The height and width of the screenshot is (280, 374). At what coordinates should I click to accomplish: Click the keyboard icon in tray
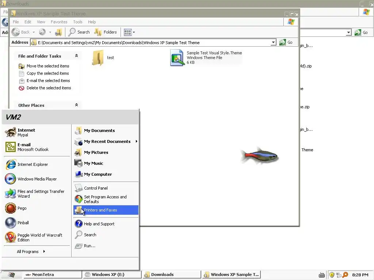tap(322, 275)
